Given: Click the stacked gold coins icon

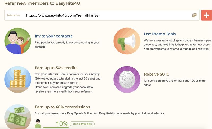Looking at the screenshot, I should [18, 79].
